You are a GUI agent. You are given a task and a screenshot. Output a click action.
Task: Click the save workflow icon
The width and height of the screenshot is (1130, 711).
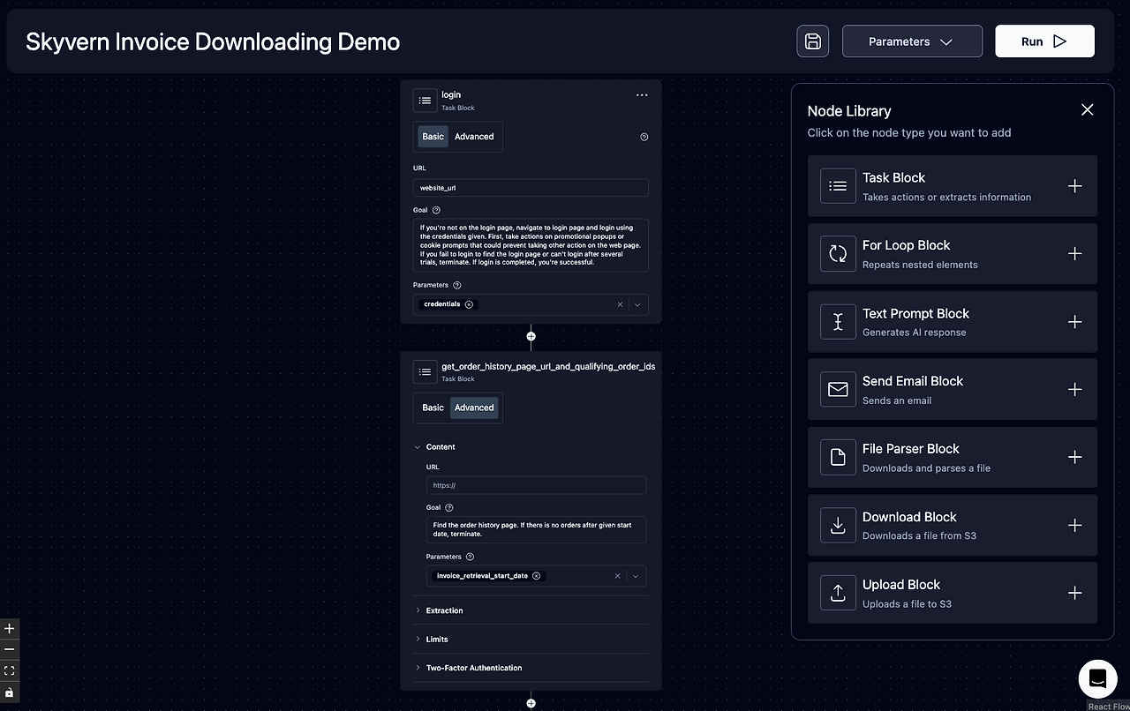[x=812, y=41]
